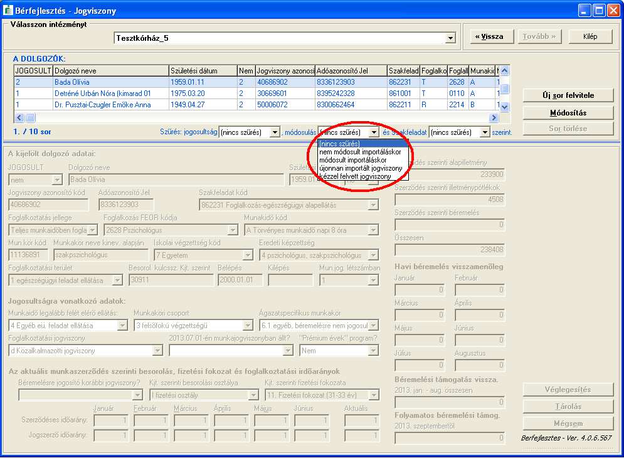Click the cell 50006072 in the table
The image size is (624, 458).
click(285, 104)
